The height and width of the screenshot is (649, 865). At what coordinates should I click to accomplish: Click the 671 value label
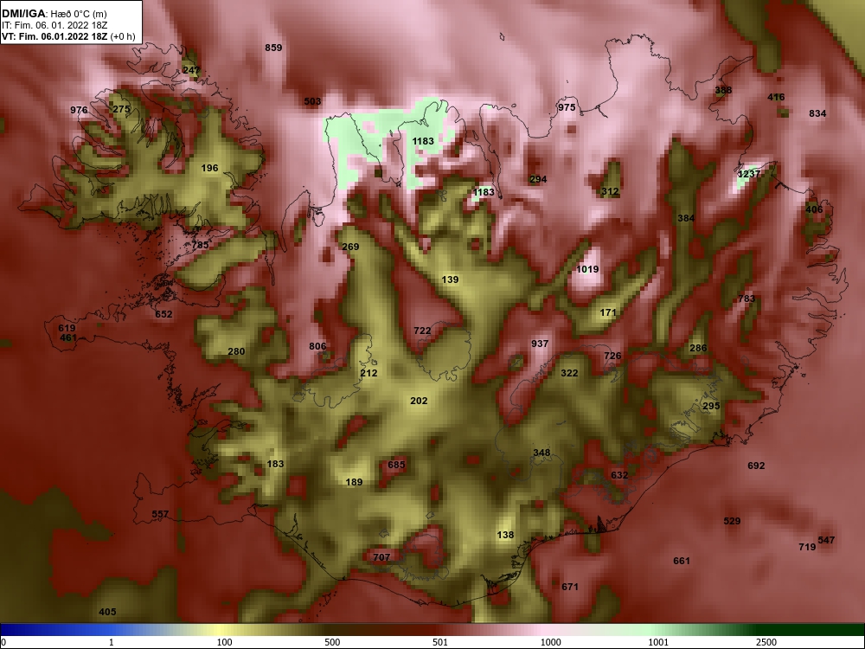570,587
